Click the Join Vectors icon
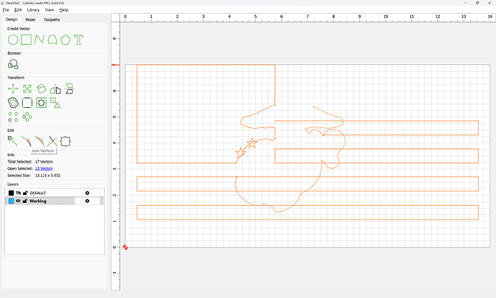The width and height of the screenshot is (496, 298). (x=39, y=140)
